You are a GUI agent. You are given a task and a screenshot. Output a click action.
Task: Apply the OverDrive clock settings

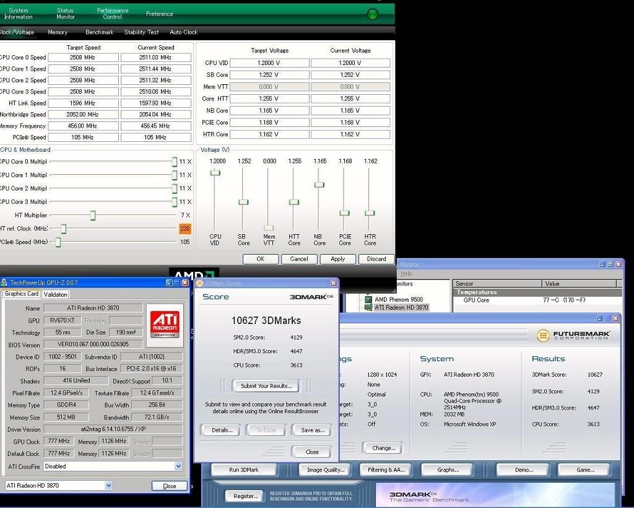click(337, 259)
